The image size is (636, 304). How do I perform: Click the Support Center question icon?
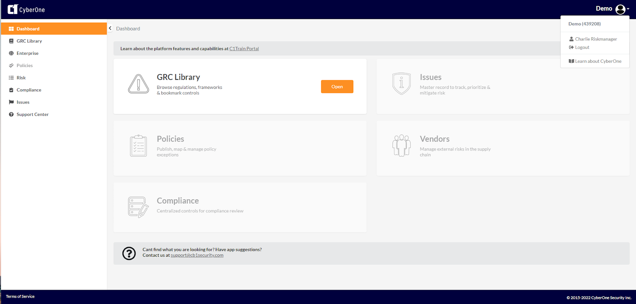pyautogui.click(x=11, y=114)
